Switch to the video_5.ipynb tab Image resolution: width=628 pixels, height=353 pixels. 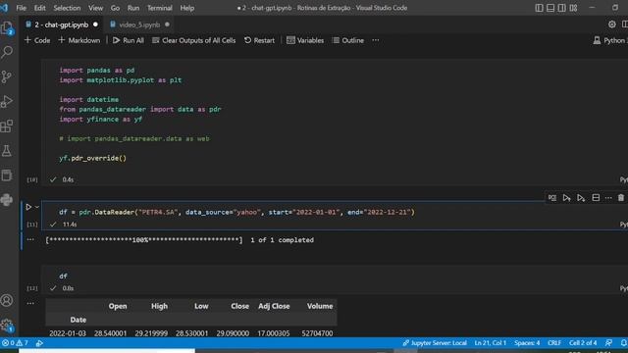point(139,25)
